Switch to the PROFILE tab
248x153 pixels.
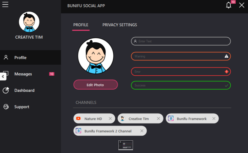(x=81, y=25)
